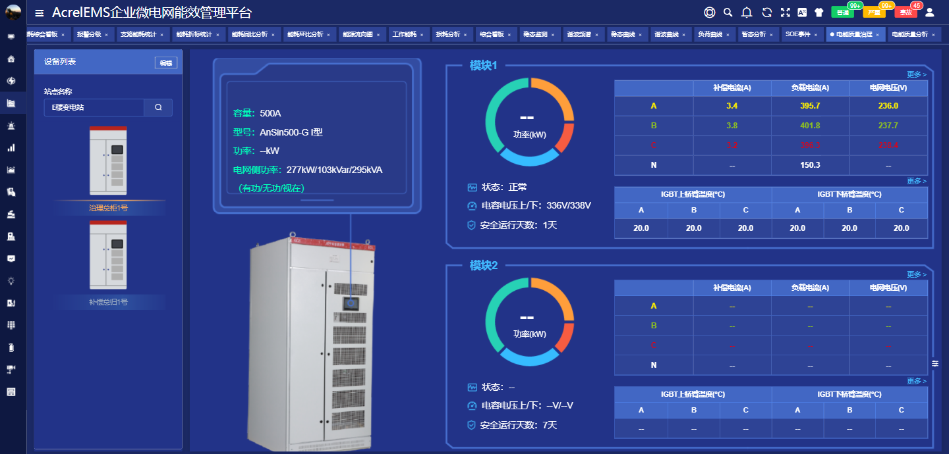Close the SOE事件 tab

(816, 34)
